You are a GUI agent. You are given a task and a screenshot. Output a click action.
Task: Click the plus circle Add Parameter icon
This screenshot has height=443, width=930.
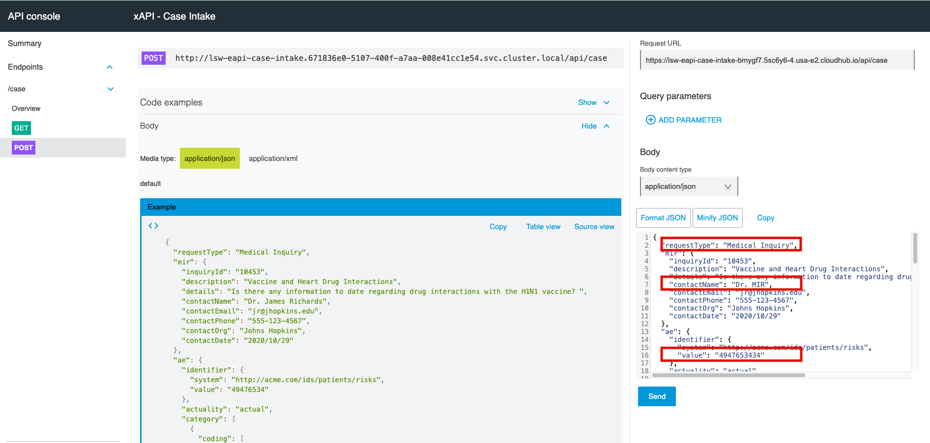click(x=650, y=120)
